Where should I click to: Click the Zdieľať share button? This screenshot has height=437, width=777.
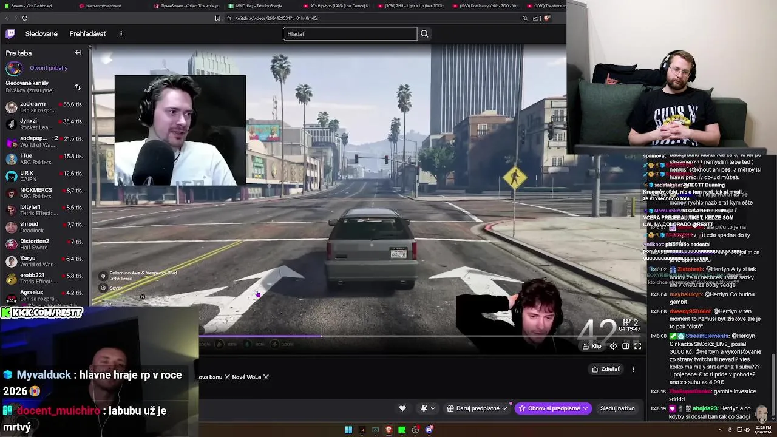pos(606,369)
